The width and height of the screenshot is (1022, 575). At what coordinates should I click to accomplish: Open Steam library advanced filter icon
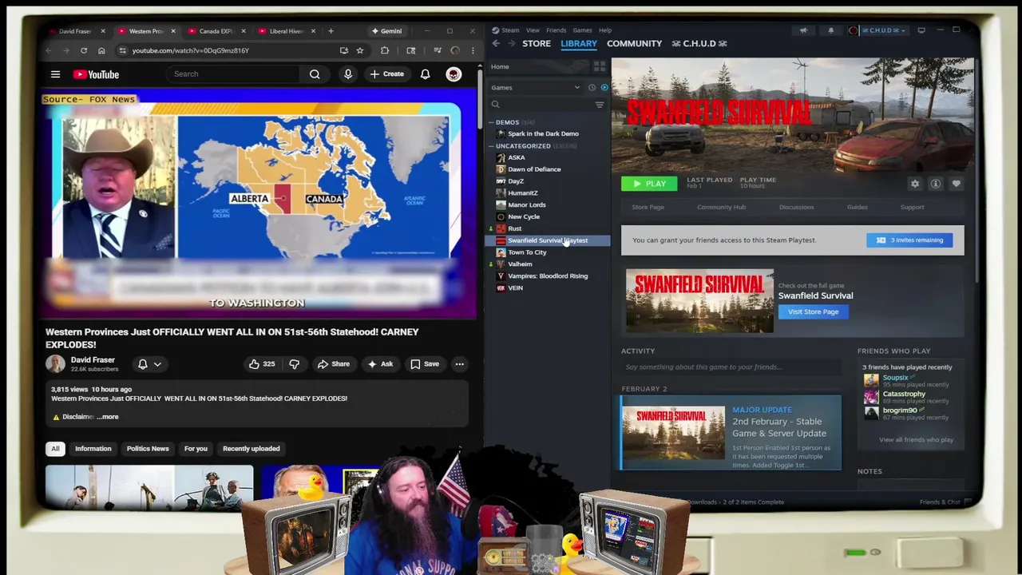[600, 105]
